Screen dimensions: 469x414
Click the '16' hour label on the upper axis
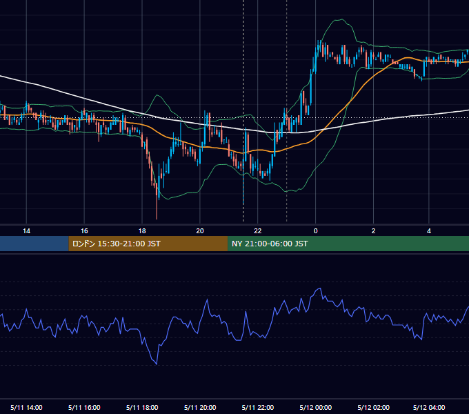(x=84, y=231)
